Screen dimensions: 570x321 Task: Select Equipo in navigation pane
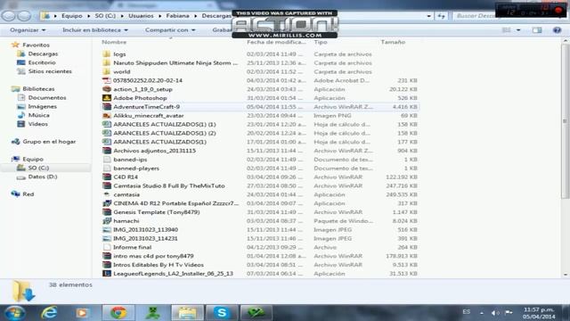click(x=33, y=159)
